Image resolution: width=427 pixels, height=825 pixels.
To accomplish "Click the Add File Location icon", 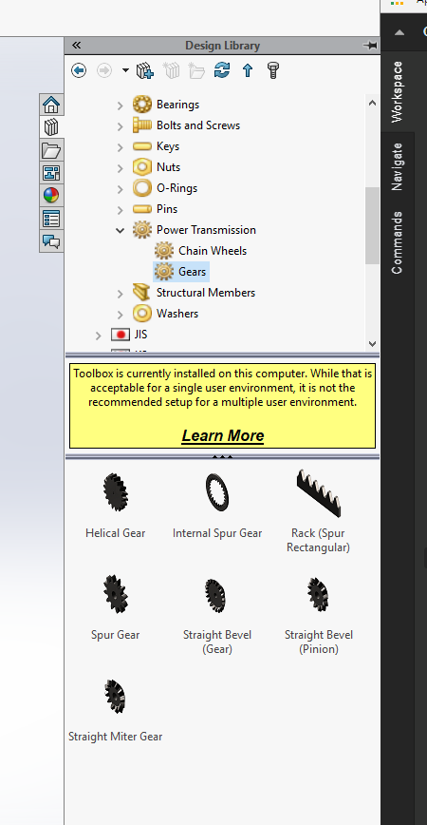I will [x=171, y=70].
